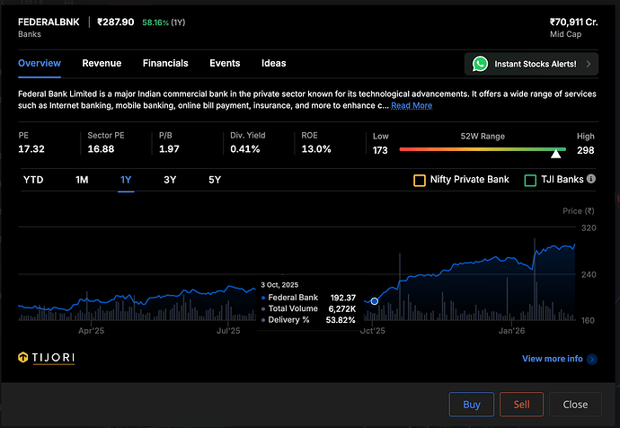Click the WhatsApp icon in alerts banner
Viewport: 620px width, 428px height.
[481, 64]
